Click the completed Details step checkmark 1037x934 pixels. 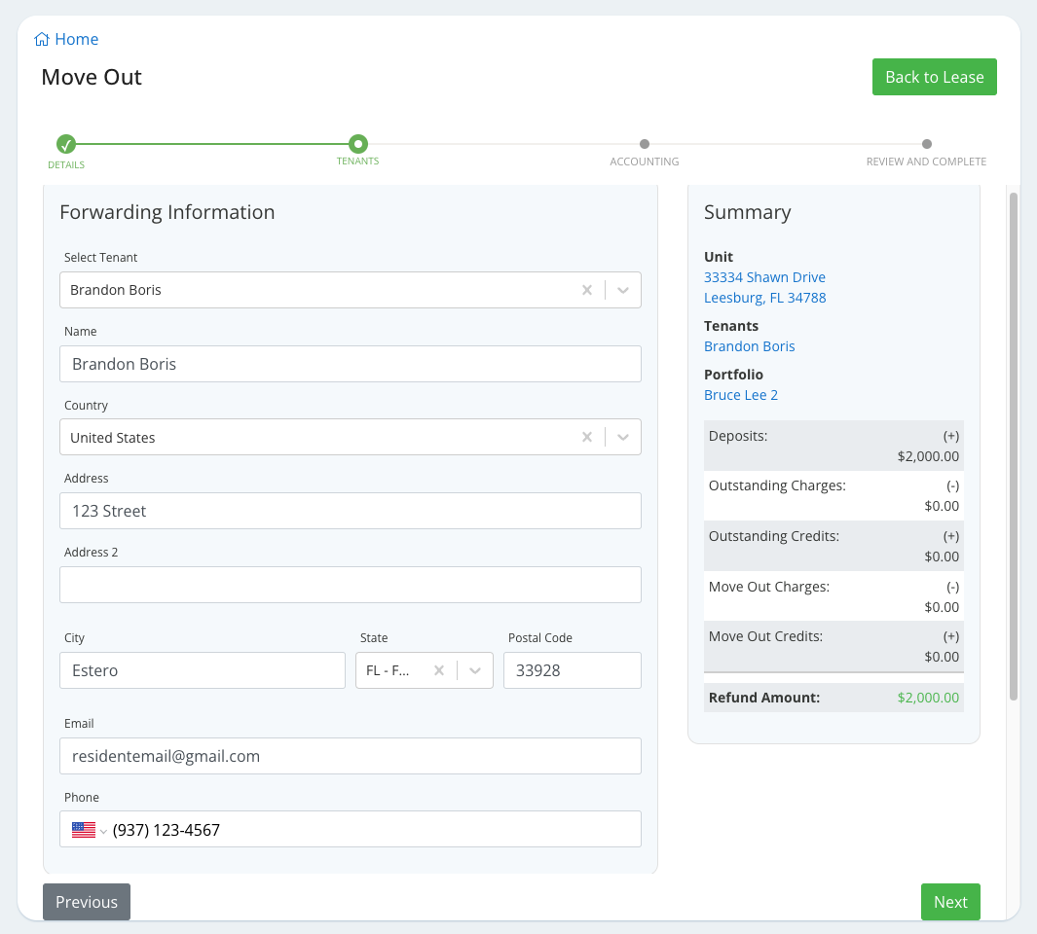tap(66, 145)
